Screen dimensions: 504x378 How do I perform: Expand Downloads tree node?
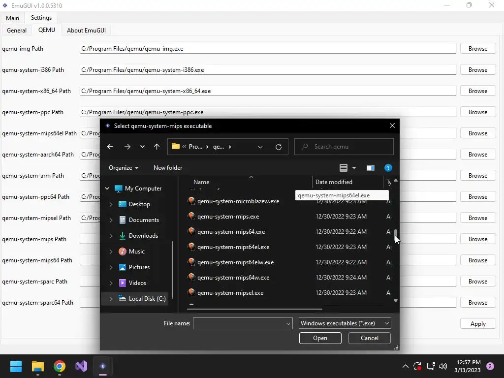pos(111,236)
